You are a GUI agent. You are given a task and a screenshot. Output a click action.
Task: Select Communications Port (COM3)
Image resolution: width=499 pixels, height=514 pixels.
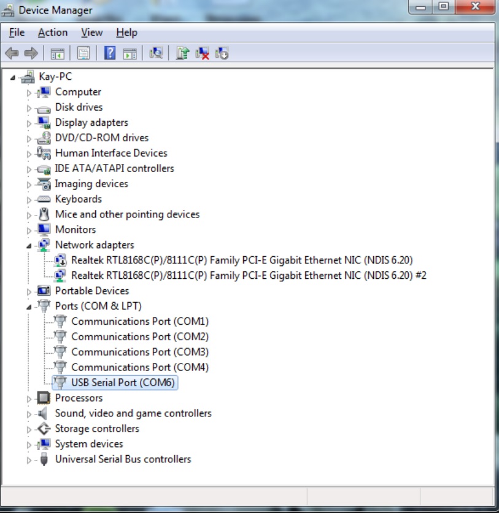139,352
